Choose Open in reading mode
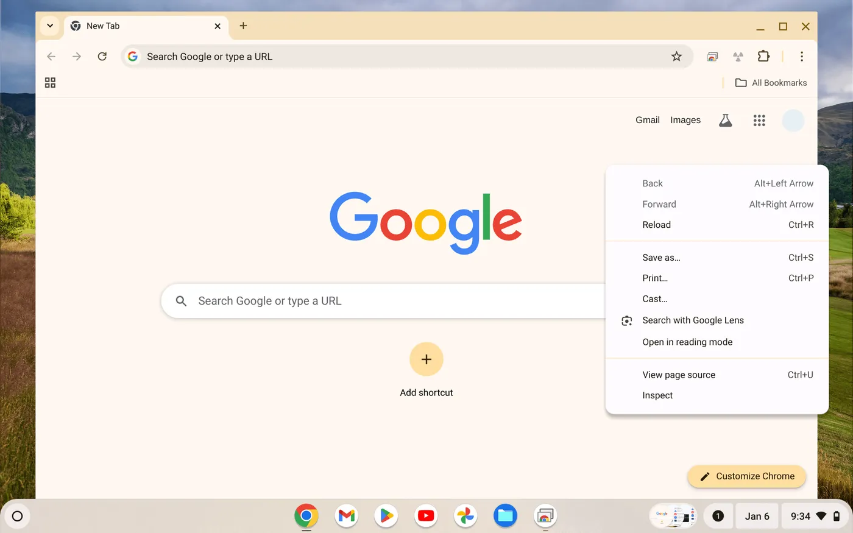This screenshot has width=853, height=533. [x=717, y=342]
